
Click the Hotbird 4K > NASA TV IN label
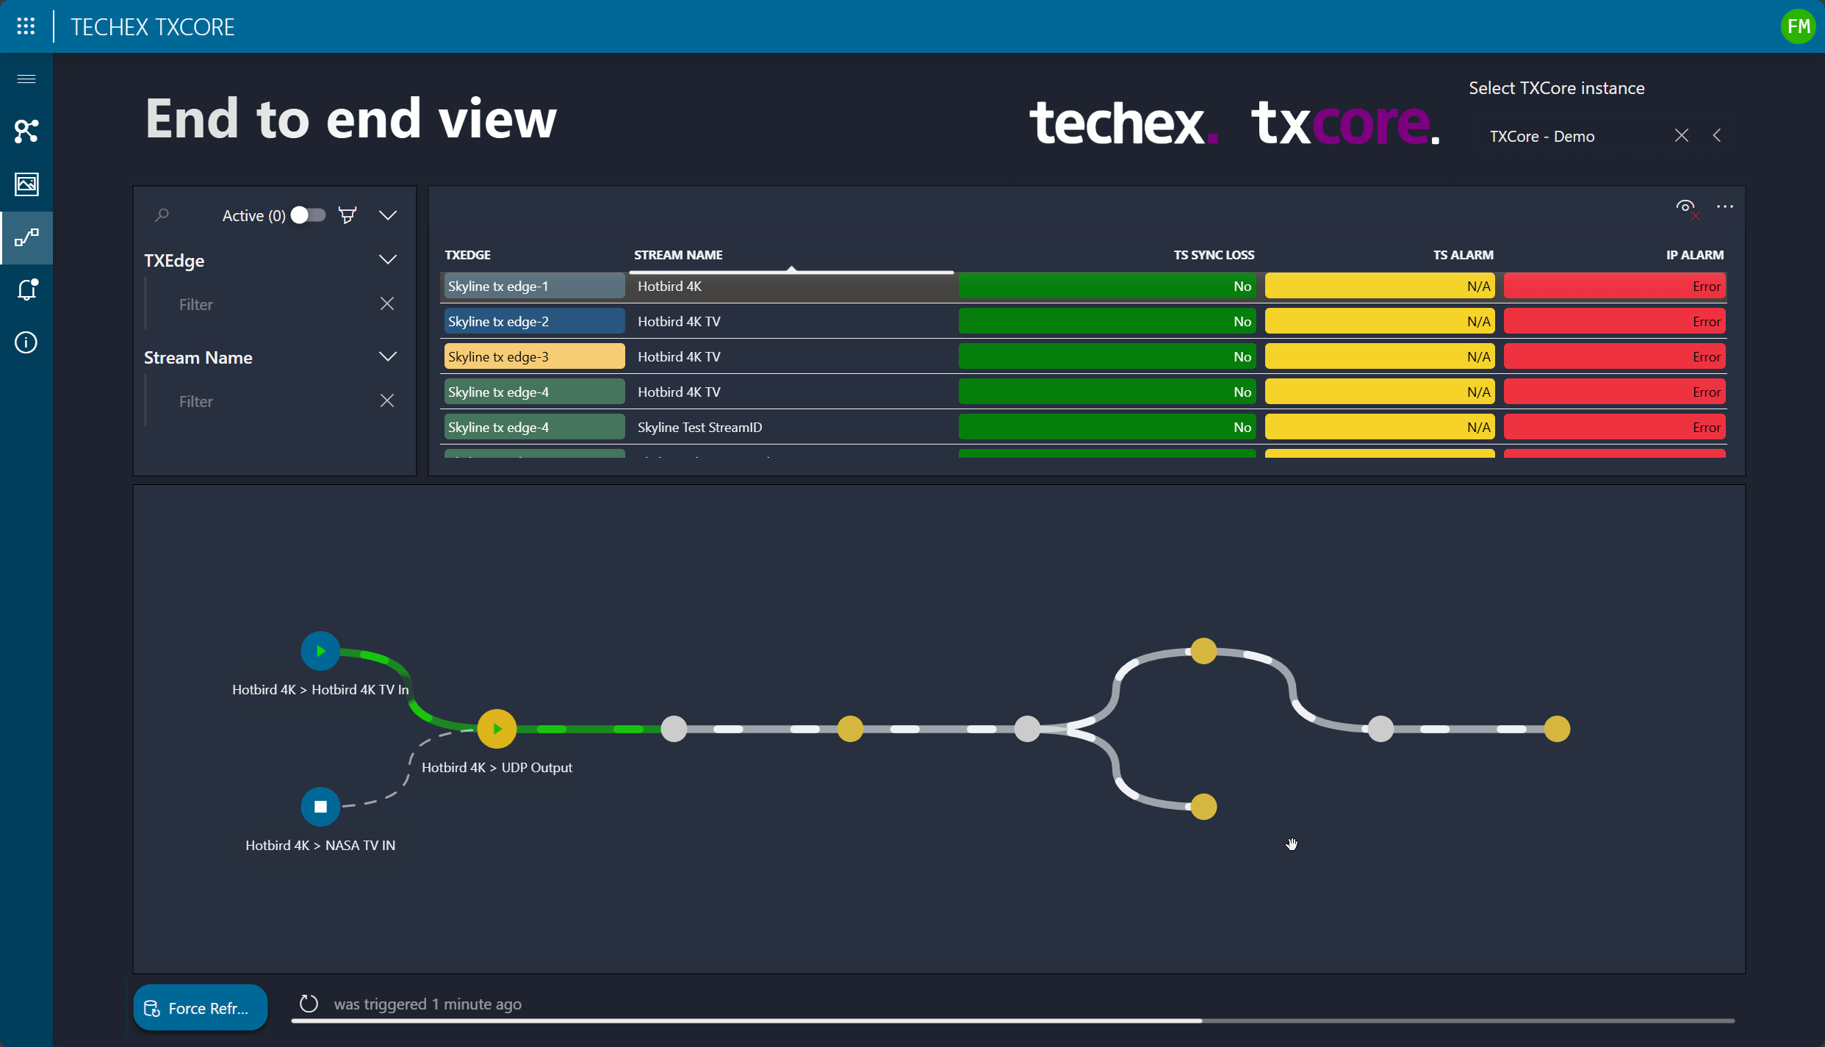(320, 845)
